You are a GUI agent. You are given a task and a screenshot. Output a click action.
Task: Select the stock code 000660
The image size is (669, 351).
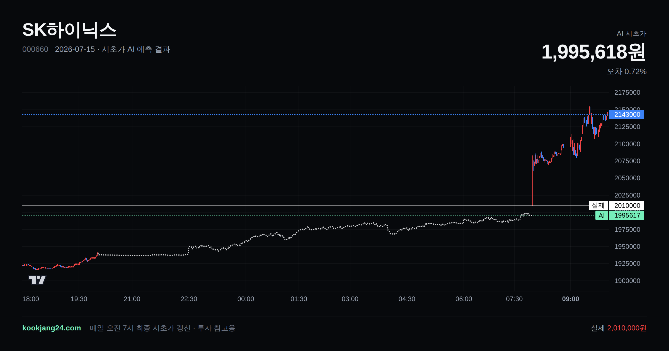(x=35, y=49)
